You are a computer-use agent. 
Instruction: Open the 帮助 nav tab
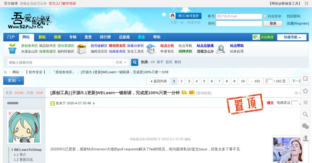tap(157, 37)
